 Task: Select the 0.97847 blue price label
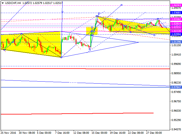pyautogui.click(x=176, y=87)
